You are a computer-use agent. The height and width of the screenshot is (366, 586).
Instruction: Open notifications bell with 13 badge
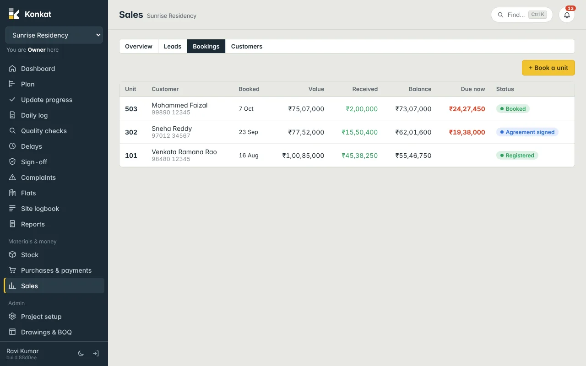click(567, 15)
